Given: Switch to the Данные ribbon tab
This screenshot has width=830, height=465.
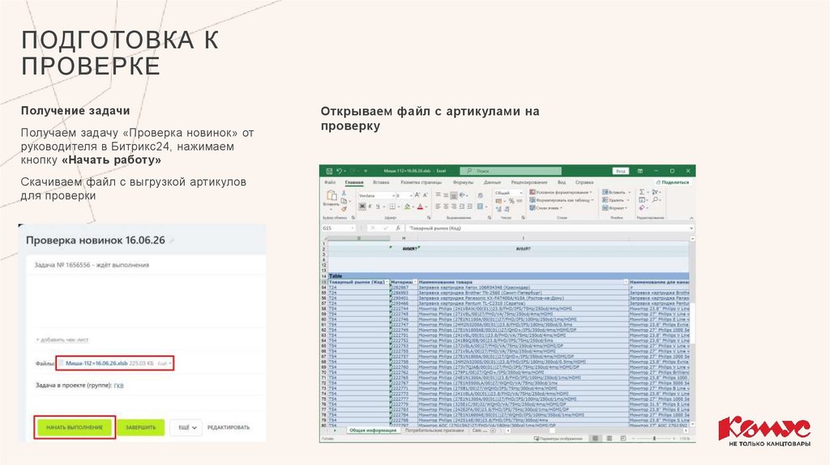Looking at the screenshot, I should [492, 182].
